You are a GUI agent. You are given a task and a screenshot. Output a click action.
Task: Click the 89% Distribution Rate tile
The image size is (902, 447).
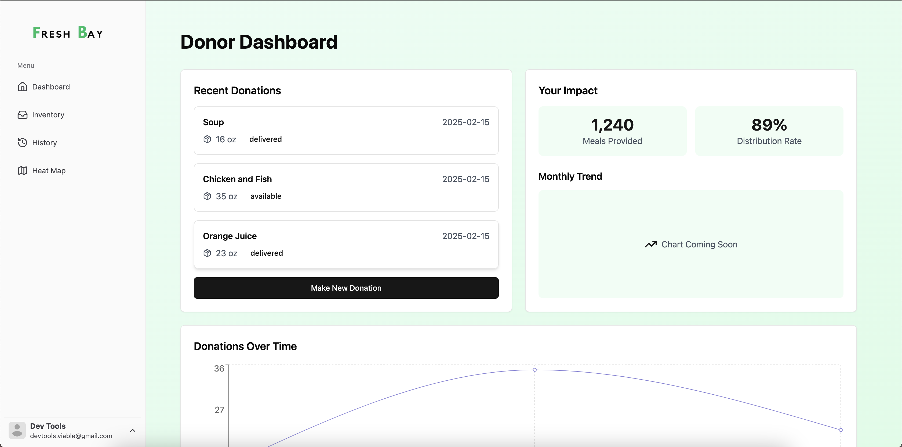click(769, 131)
